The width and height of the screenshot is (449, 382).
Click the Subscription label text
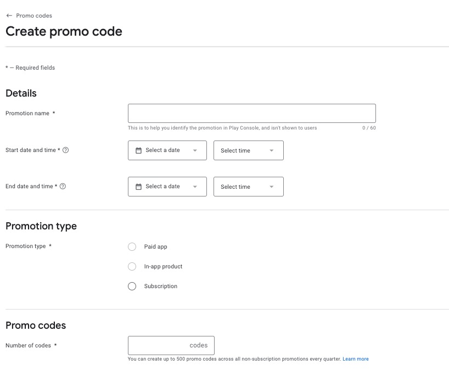tap(161, 286)
